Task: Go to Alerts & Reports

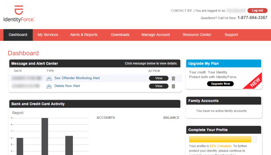Action: coord(84,35)
